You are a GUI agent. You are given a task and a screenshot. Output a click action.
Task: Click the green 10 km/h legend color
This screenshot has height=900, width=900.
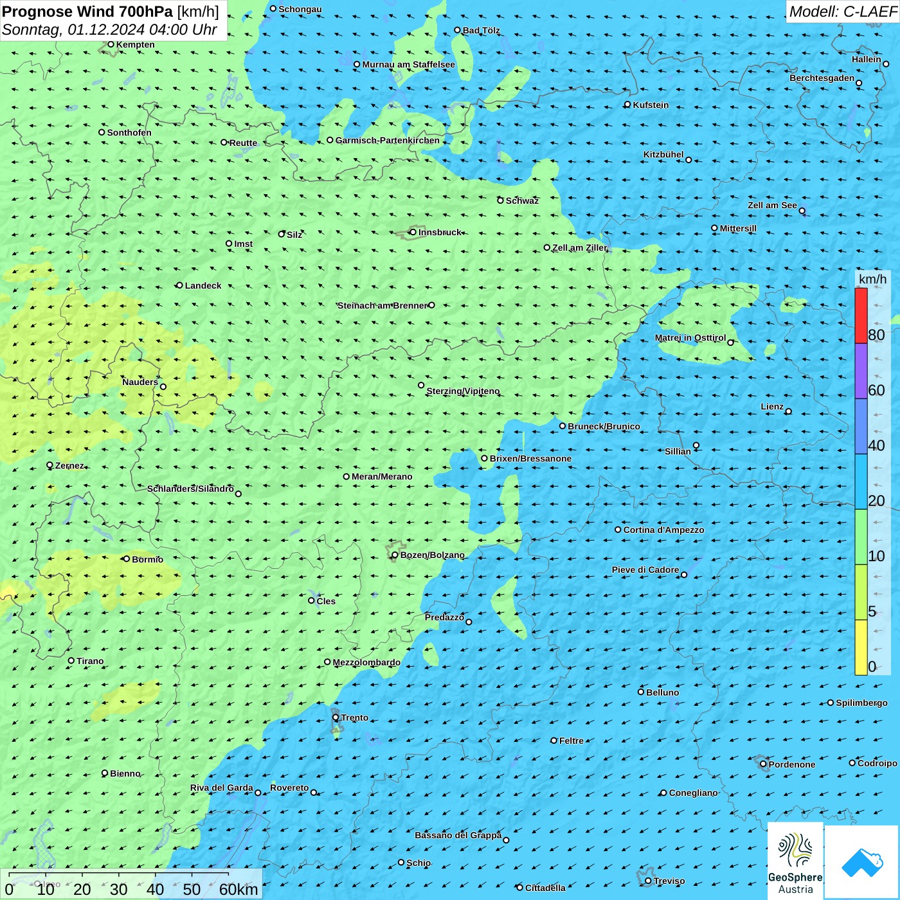(861, 537)
